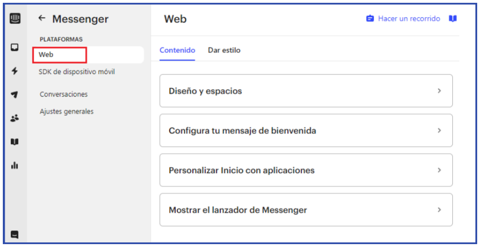480x246 pixels.
Task: Open Articles via the sidebar book icon
Action: coord(15,142)
